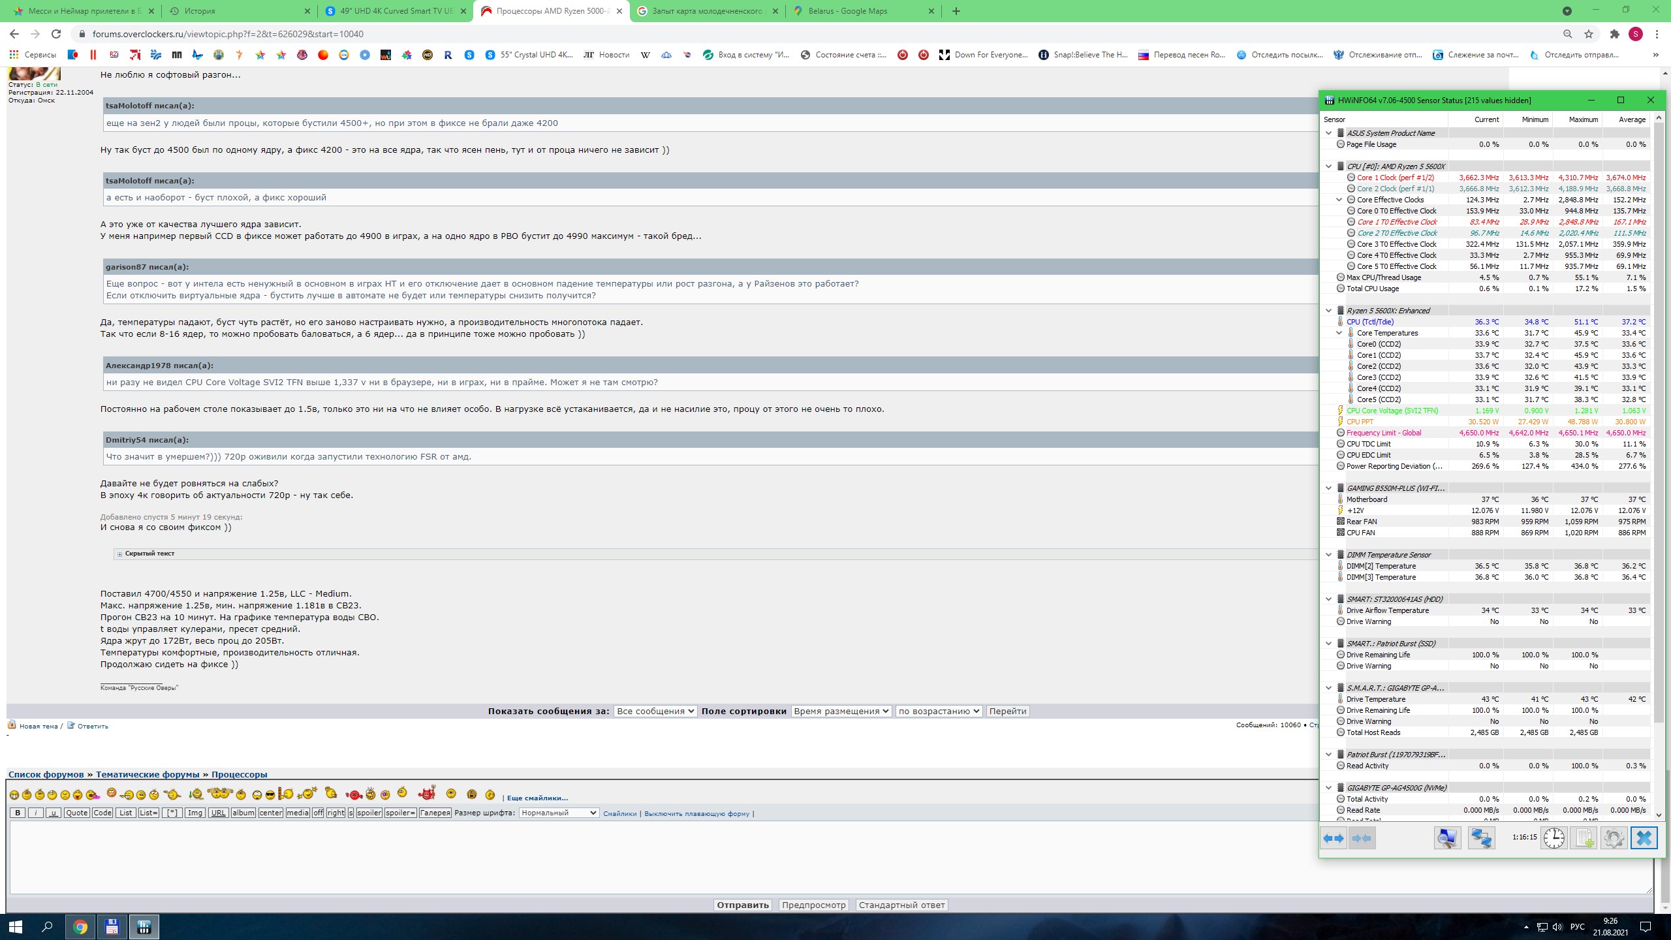Click HWiNFO network monitors icon

point(1481,838)
